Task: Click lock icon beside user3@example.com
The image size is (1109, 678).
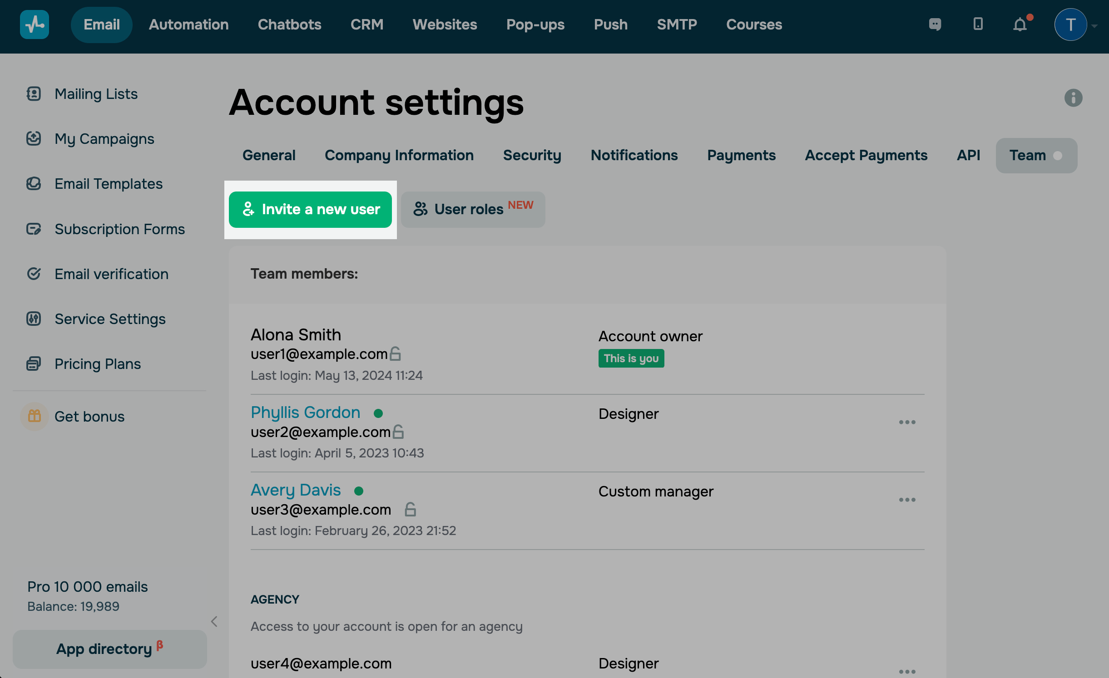Action: tap(410, 509)
